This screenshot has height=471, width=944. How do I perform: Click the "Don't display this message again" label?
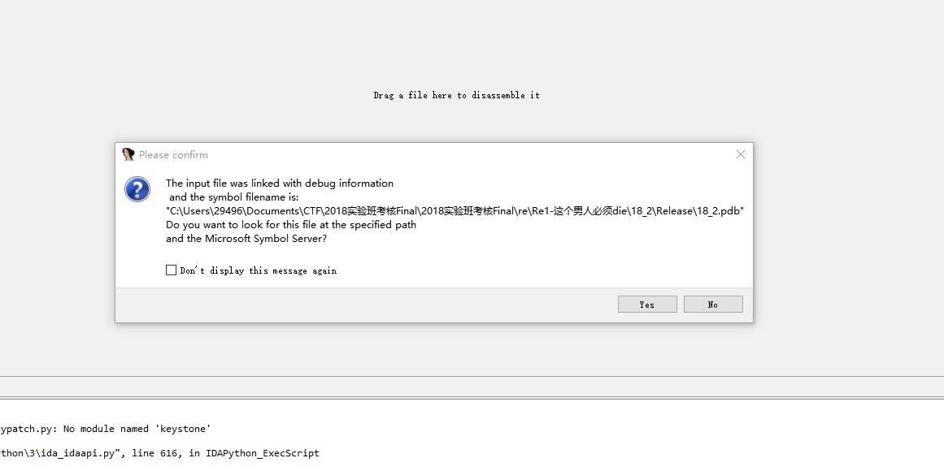pyautogui.click(x=259, y=270)
